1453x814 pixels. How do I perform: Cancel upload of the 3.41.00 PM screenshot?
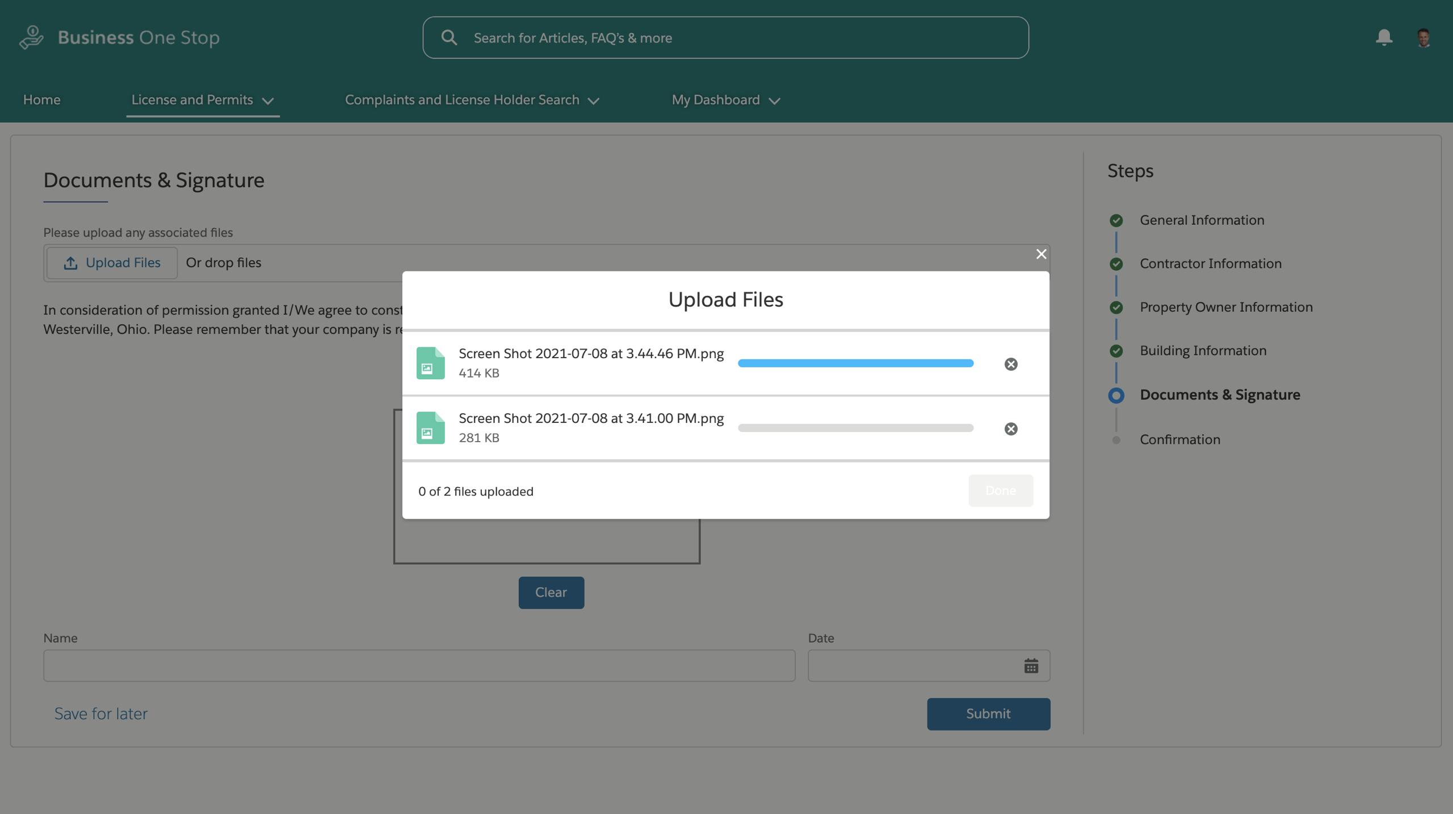click(1011, 429)
